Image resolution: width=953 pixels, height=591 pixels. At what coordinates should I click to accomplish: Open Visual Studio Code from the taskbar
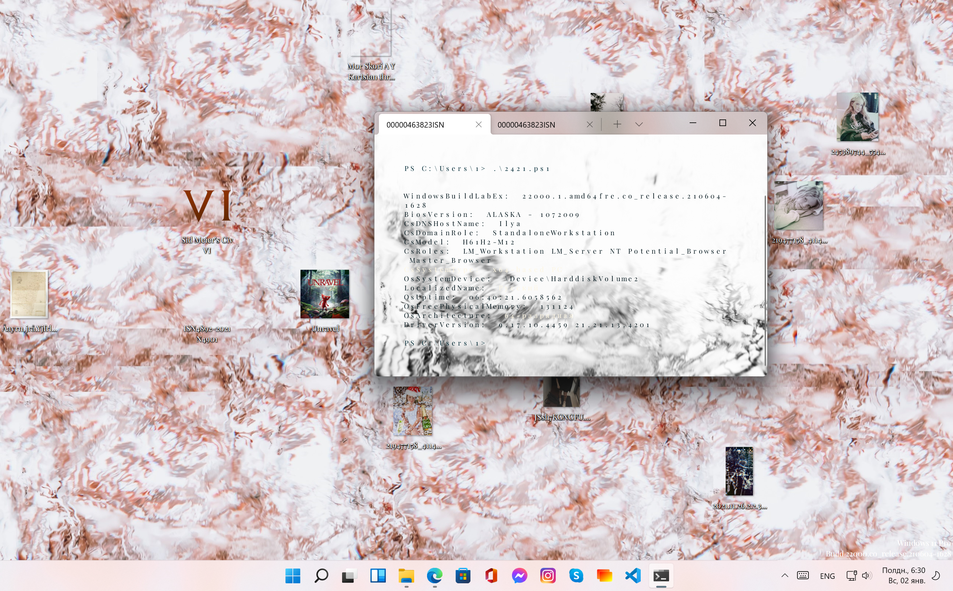coord(633,575)
